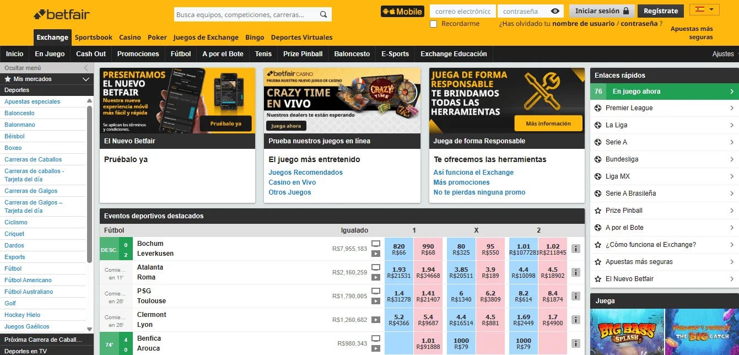Expand Bundesliga quick link chevron
The width and height of the screenshot is (739, 355).
(x=732, y=159)
